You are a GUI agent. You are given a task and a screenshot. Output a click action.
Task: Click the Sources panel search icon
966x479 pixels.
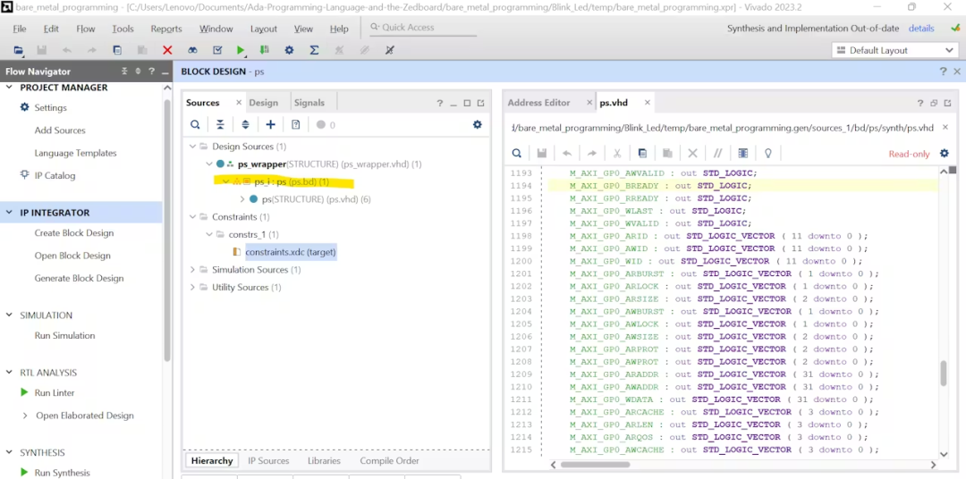(x=195, y=124)
